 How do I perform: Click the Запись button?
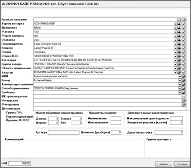[164, 164]
